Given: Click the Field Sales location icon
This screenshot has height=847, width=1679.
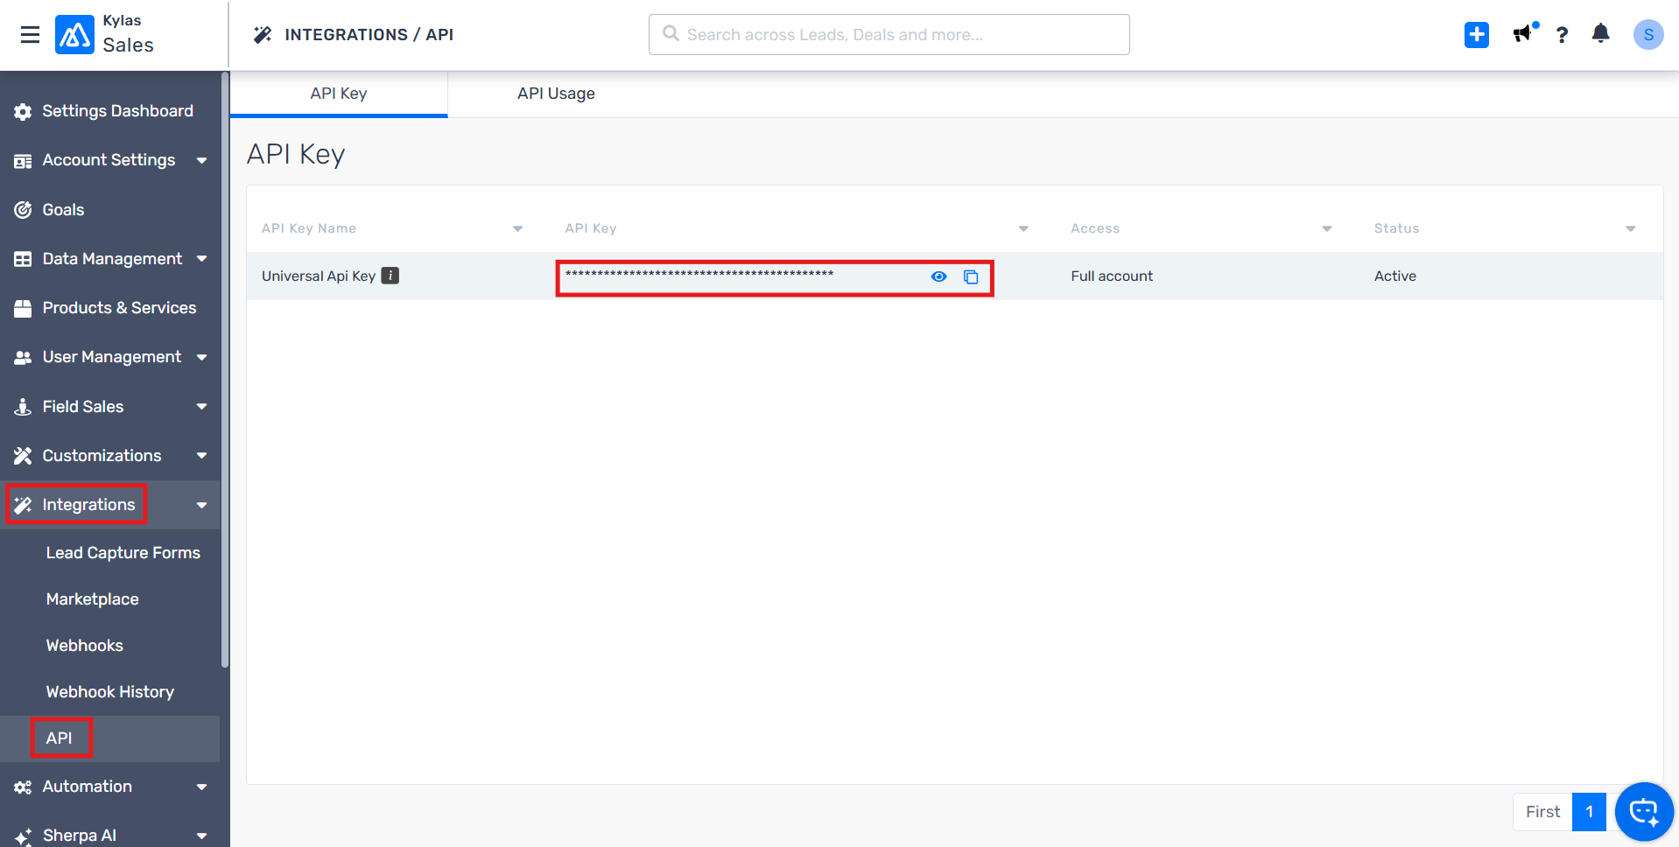Looking at the screenshot, I should (23, 407).
